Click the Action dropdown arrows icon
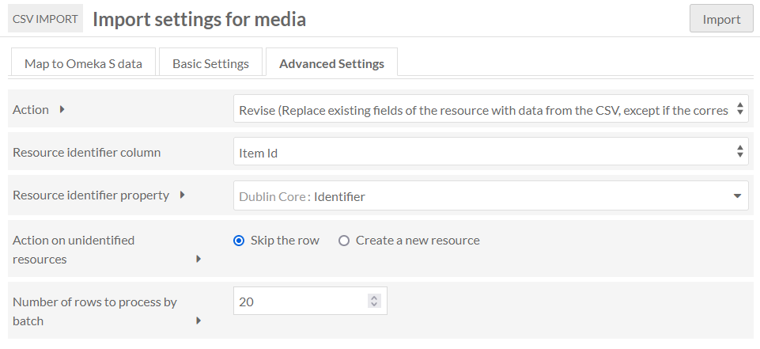Viewport: 760px width, 349px height. coord(739,108)
